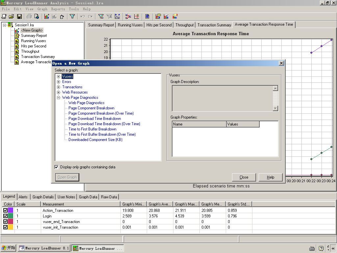
Task: Expand the Transactions graph category
Action: coord(59,87)
